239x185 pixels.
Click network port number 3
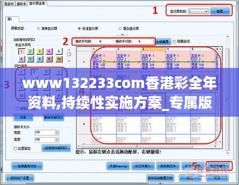point(46,72)
